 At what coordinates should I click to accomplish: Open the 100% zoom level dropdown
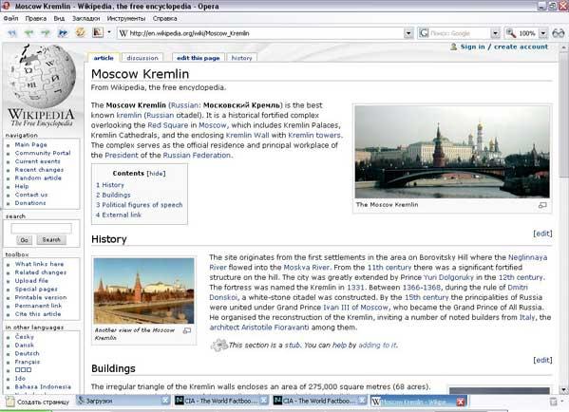(x=543, y=34)
